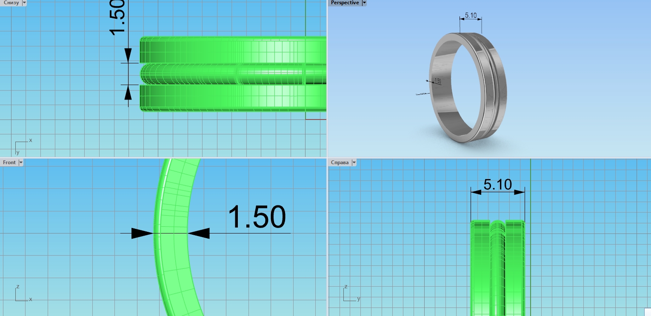The image size is (651, 316).
Task: Select the 5.10 dimension text in Справа view
Action: 497,185
